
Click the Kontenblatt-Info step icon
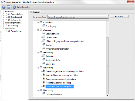(x=44, y=60)
